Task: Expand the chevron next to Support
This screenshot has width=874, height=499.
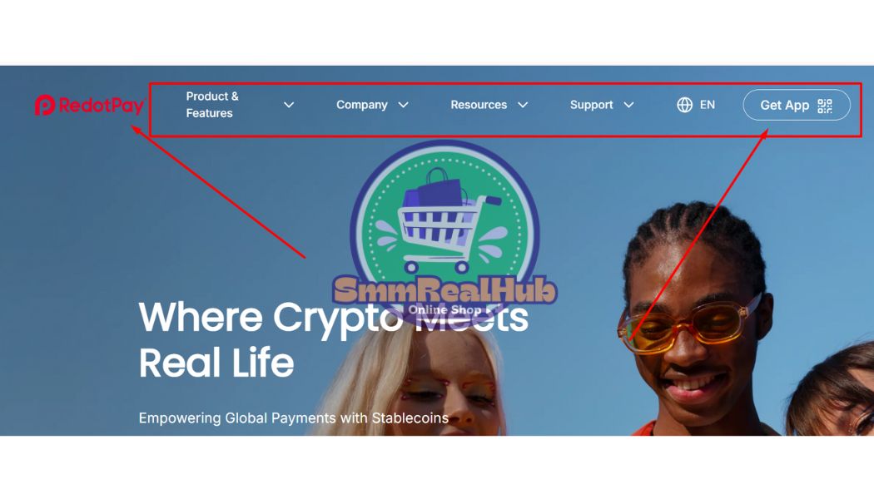Action: point(628,105)
